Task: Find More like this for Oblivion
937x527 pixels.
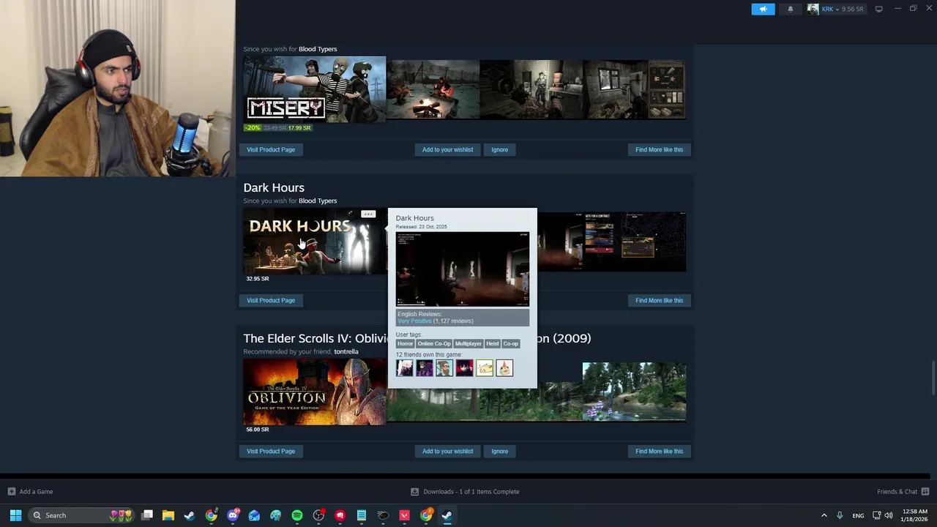Action: [659, 451]
